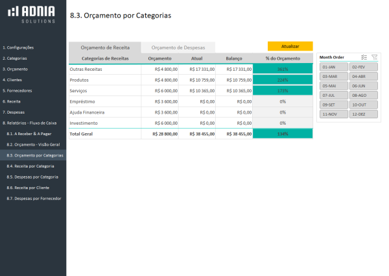Open 1. Configurações in the sidebar
This screenshot has height=276, width=389.
click(x=18, y=47)
